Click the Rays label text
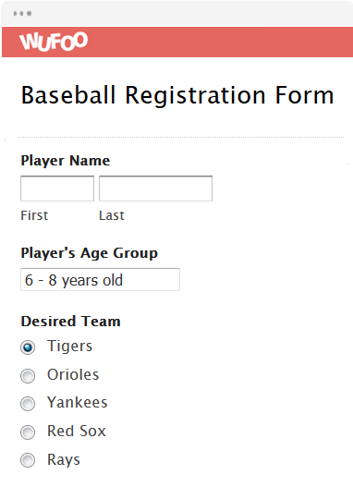The image size is (353, 487). [64, 460]
